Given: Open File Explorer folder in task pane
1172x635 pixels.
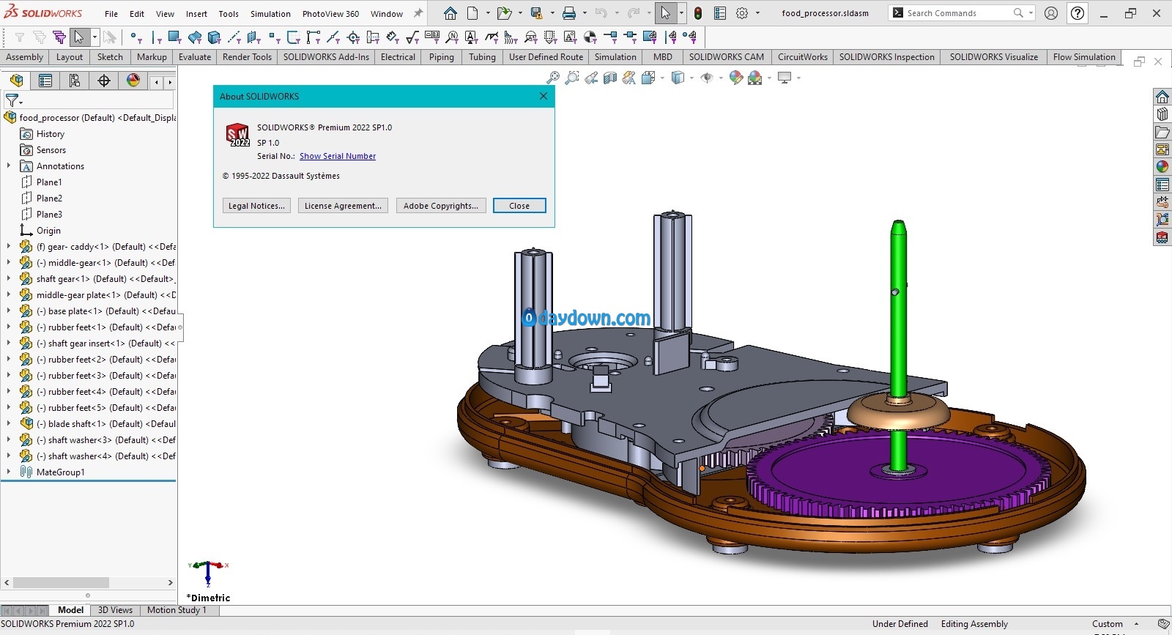Looking at the screenshot, I should tap(1162, 132).
